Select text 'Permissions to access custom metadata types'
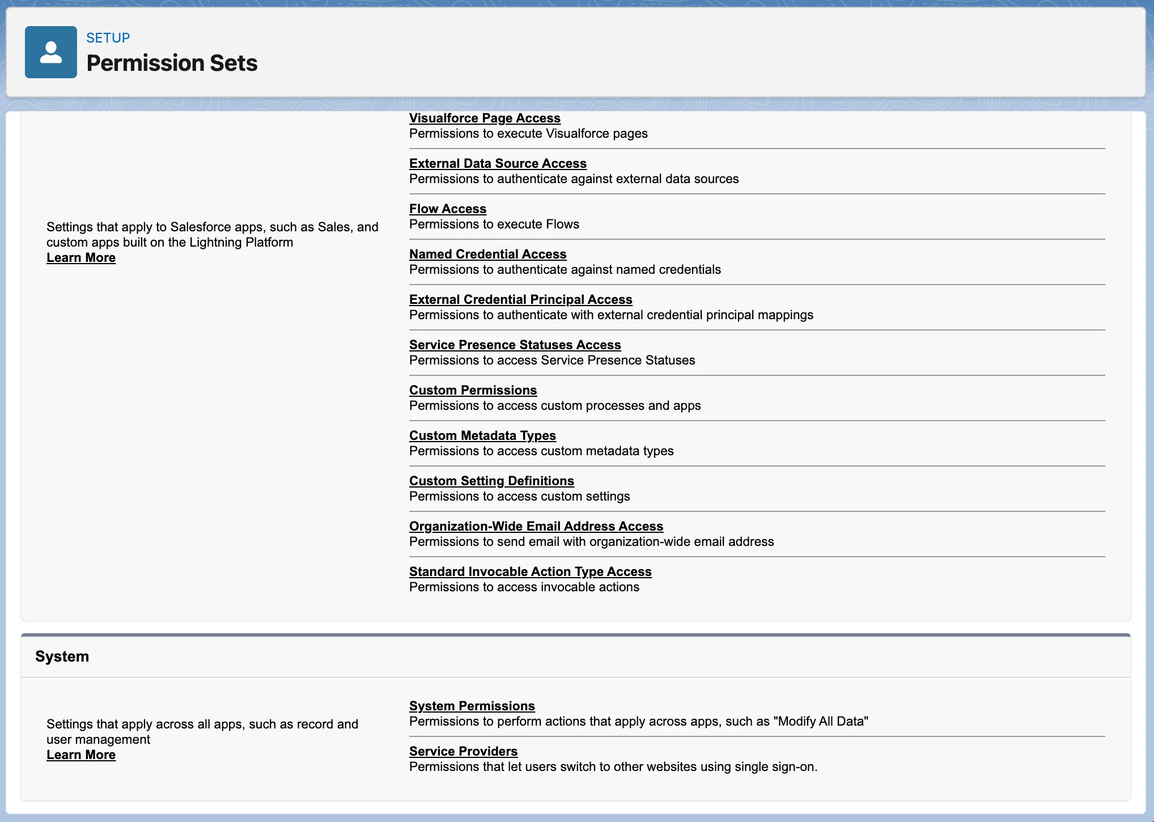Image resolution: width=1154 pixels, height=822 pixels. pos(541,451)
